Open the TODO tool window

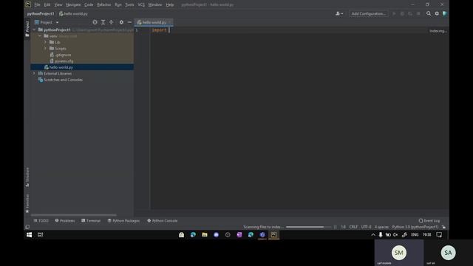[41, 221]
